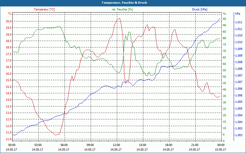Click the '12,5' temperature axis value
246x153 pixels.
click(x=9, y=119)
